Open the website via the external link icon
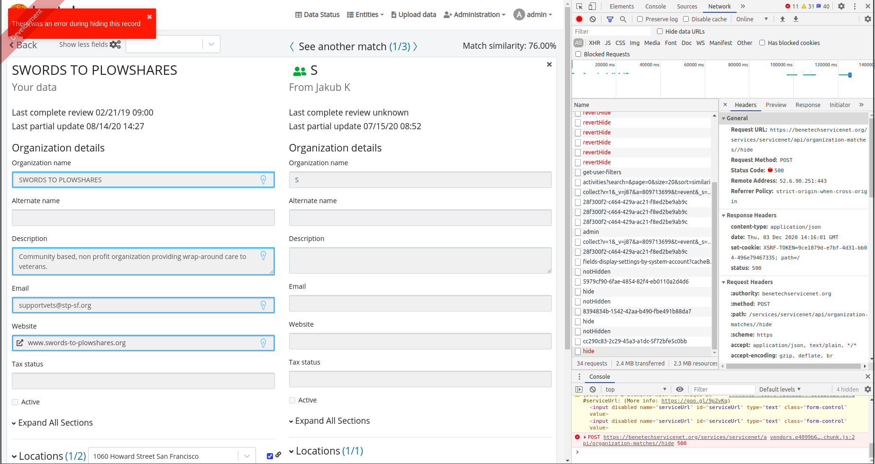Screen dimensions: 875x464 (20, 342)
